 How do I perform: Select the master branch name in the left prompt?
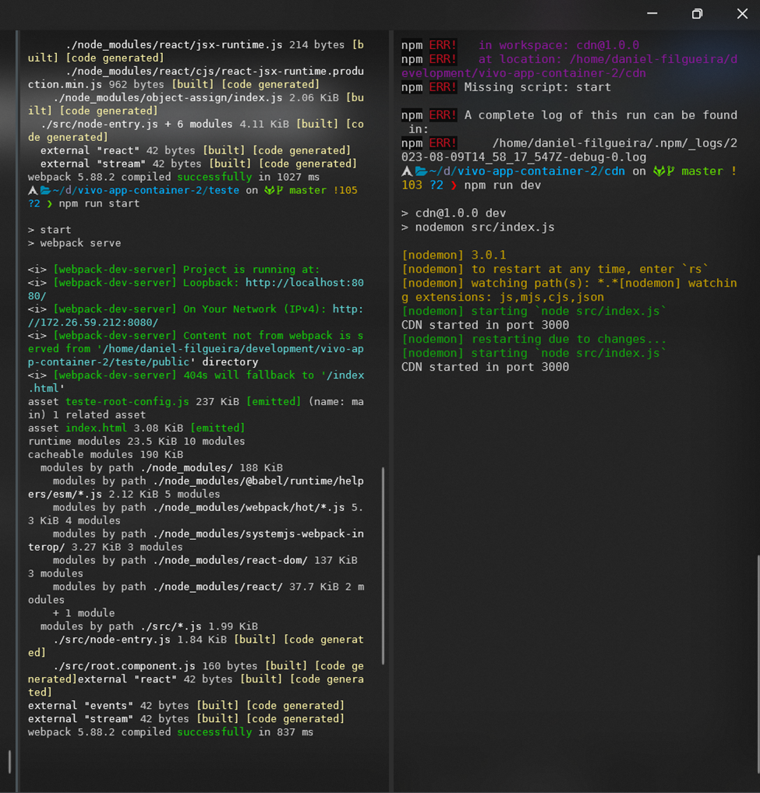pyautogui.click(x=308, y=189)
